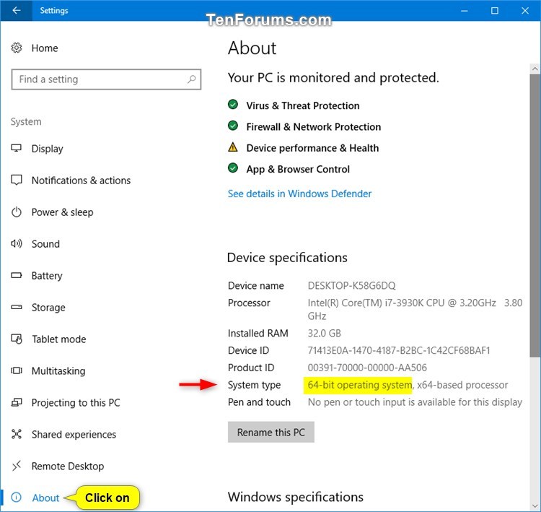The width and height of the screenshot is (541, 512).
Task: Click the 64-bit operating system text
Action: 359,385
